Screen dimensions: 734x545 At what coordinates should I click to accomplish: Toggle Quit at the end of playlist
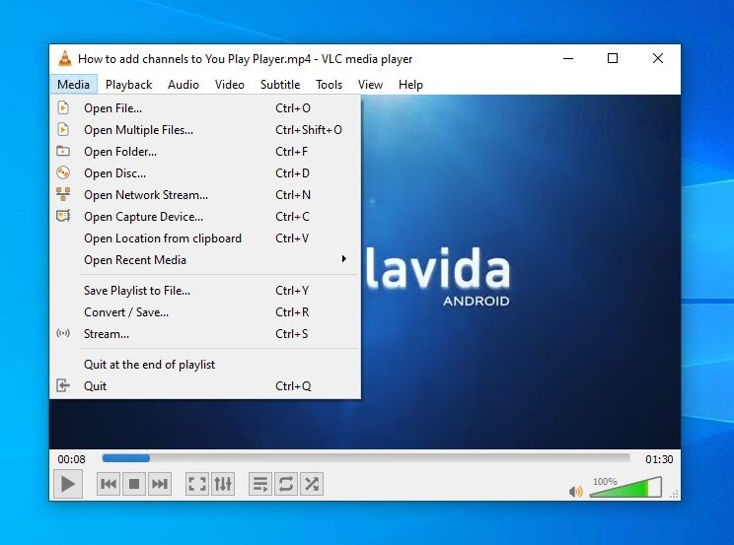pos(205,365)
